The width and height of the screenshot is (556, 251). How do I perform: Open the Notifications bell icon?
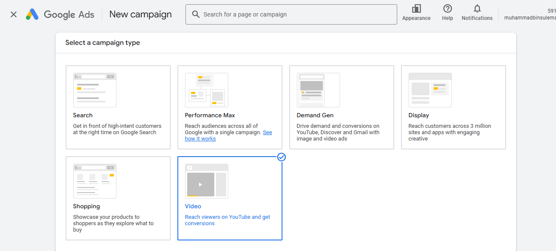477,9
